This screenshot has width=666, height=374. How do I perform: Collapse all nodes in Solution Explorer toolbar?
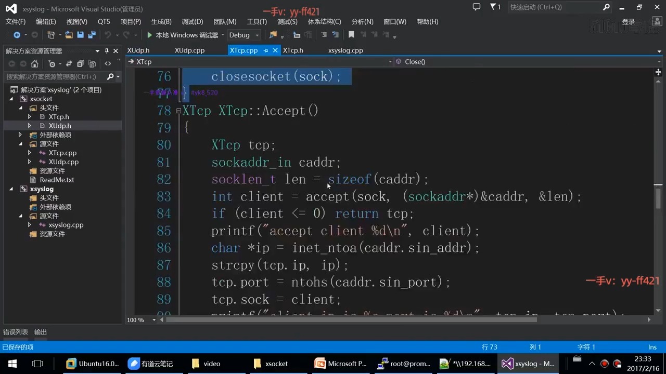[x=81, y=64]
